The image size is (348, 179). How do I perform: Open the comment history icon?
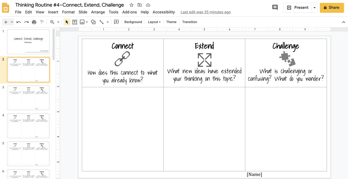click(275, 8)
